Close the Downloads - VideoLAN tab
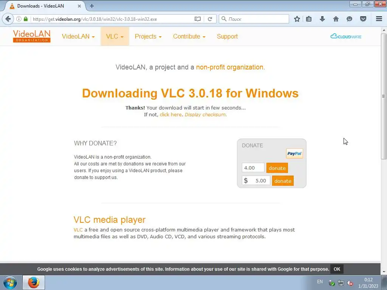 pos(79,6)
